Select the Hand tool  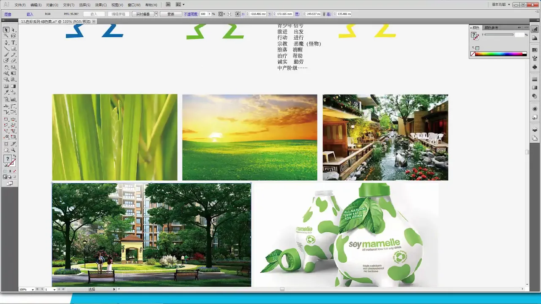pyautogui.click(x=6, y=150)
